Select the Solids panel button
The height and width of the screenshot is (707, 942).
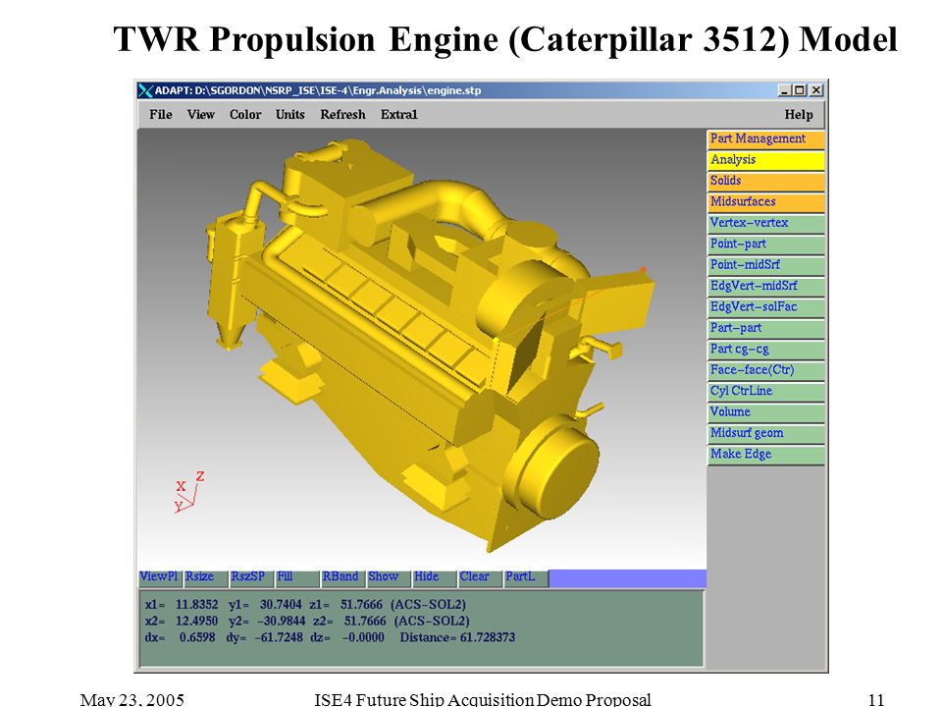(766, 181)
